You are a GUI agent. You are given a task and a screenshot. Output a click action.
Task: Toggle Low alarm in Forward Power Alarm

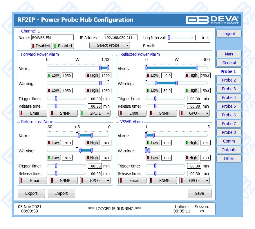(54, 75)
